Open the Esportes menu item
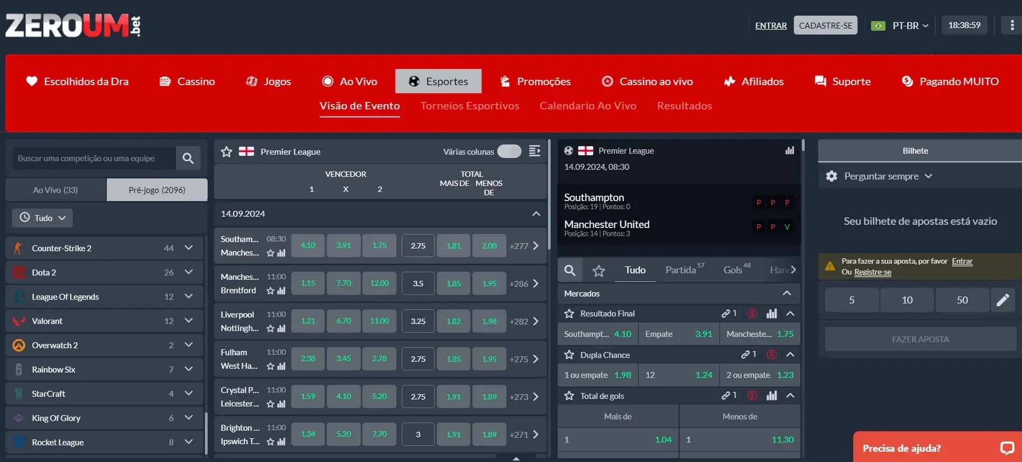Screen dimensions: 1022x462 pyautogui.click(x=438, y=81)
